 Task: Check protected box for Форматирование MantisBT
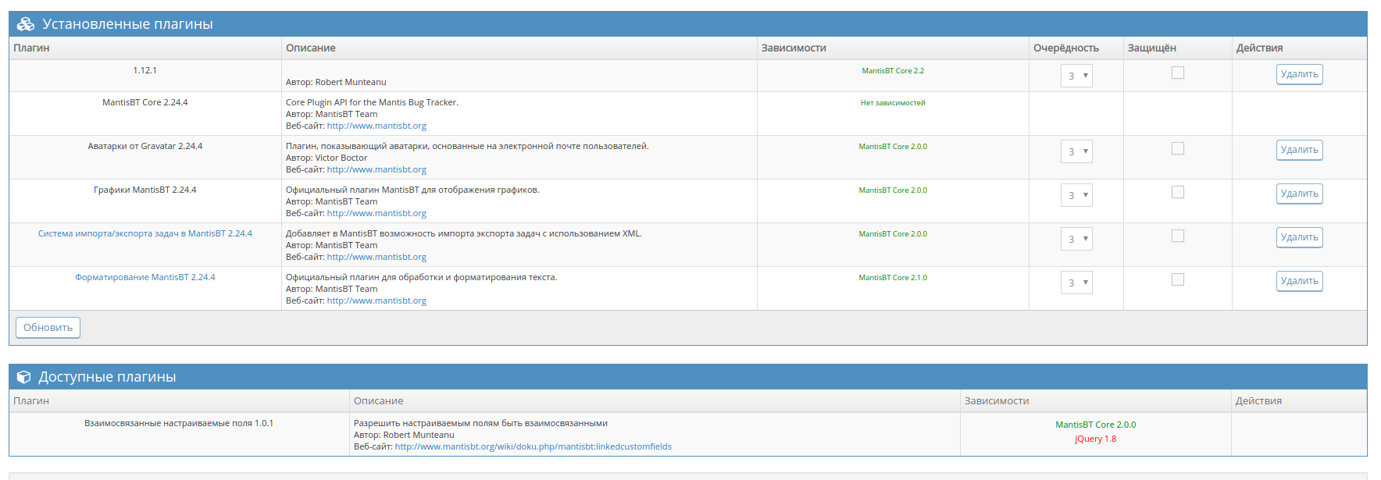1177,279
